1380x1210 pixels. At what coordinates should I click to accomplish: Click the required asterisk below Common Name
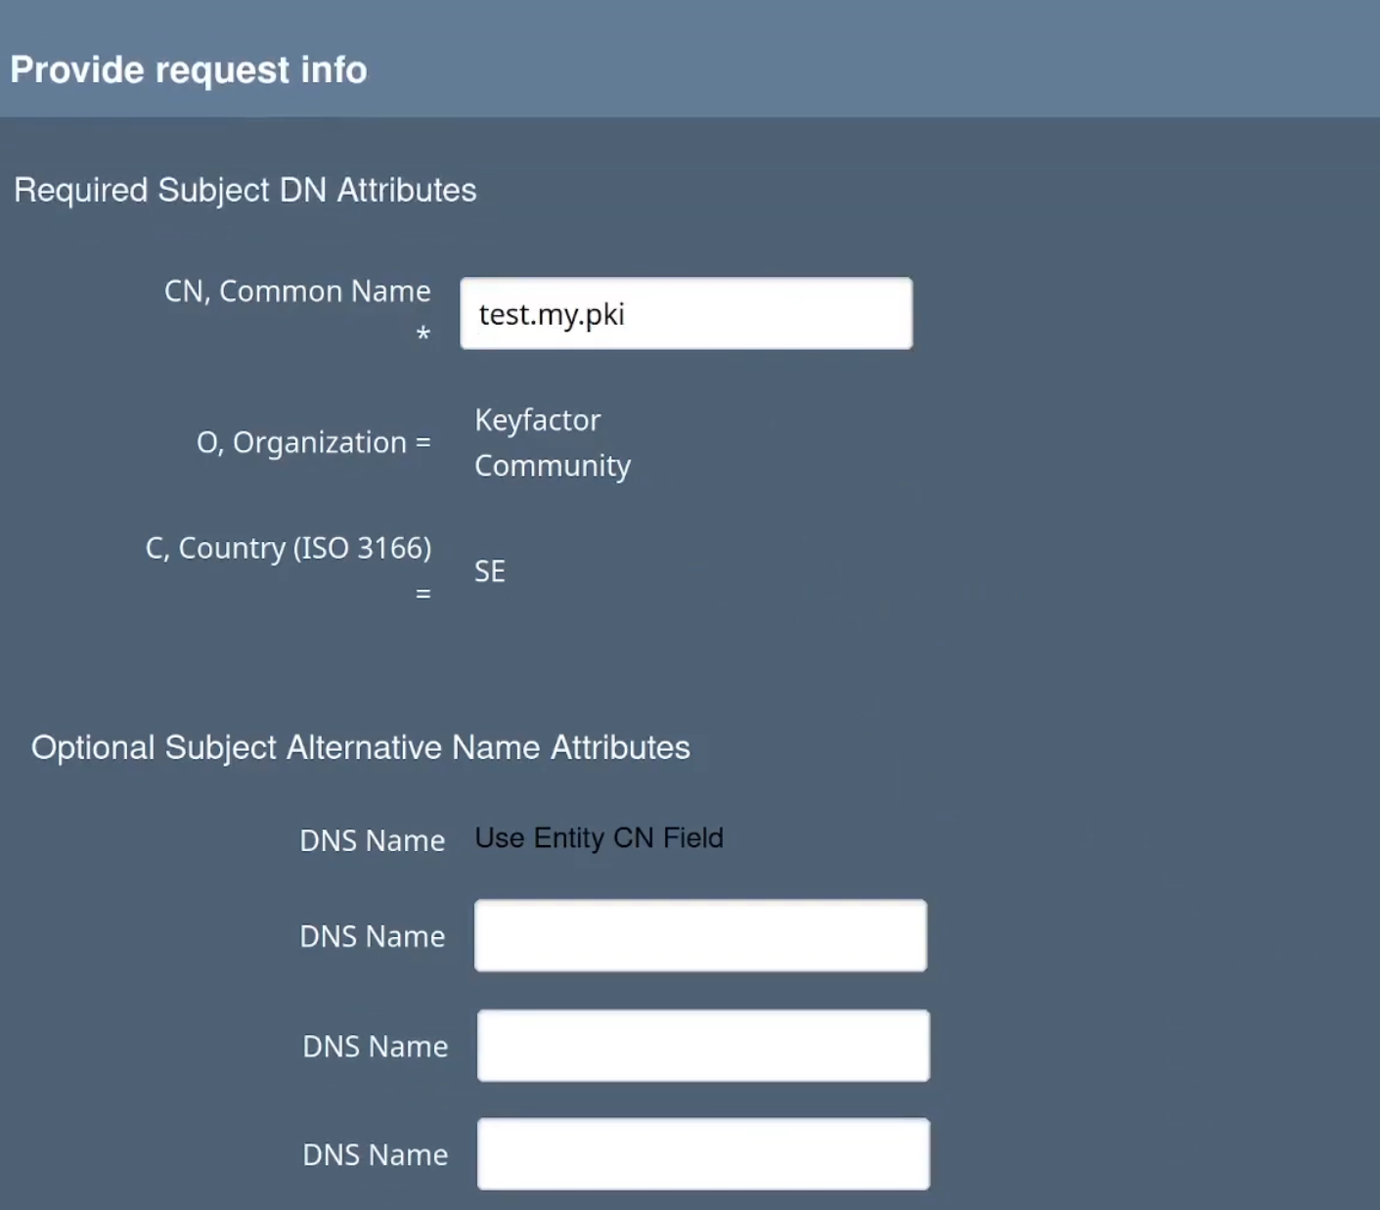423,336
